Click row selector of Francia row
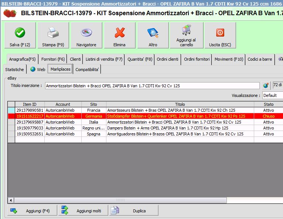The width and height of the screenshot is (283, 219). point(11,110)
